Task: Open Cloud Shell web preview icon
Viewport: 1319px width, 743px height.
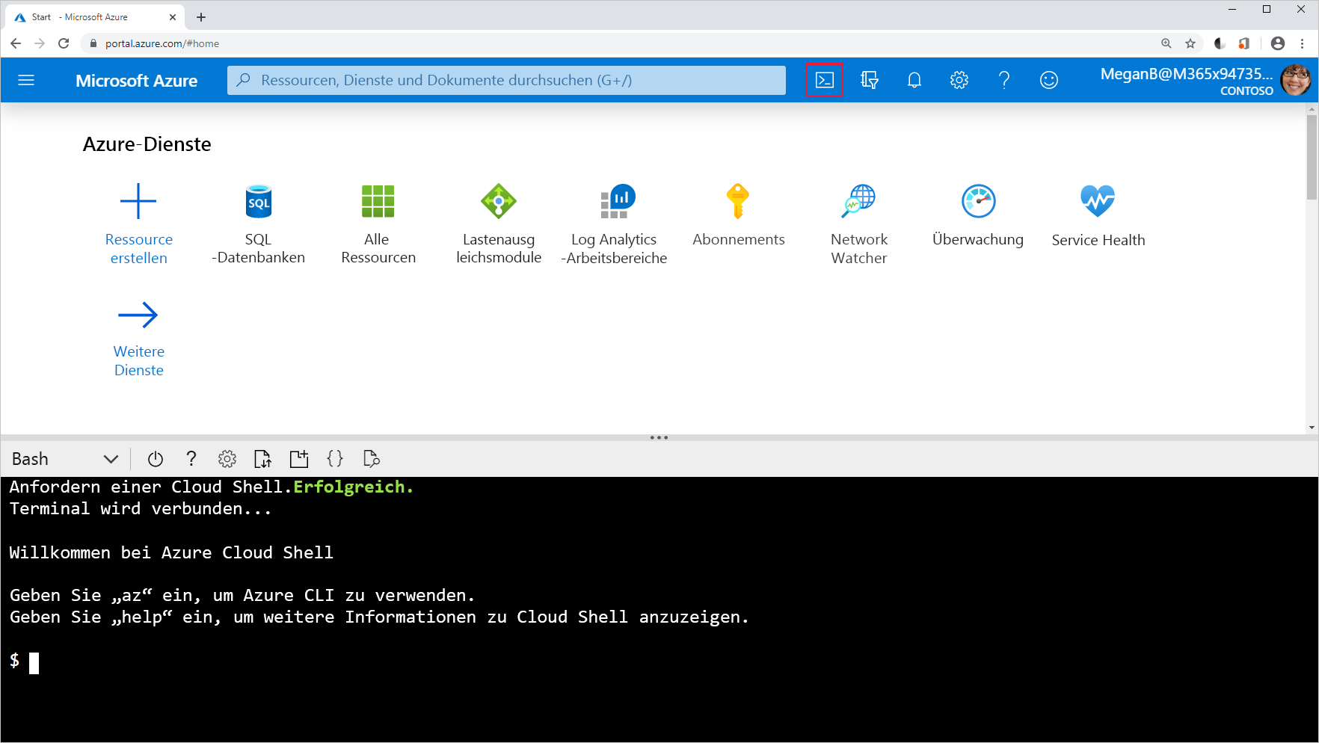Action: pyautogui.click(x=371, y=459)
